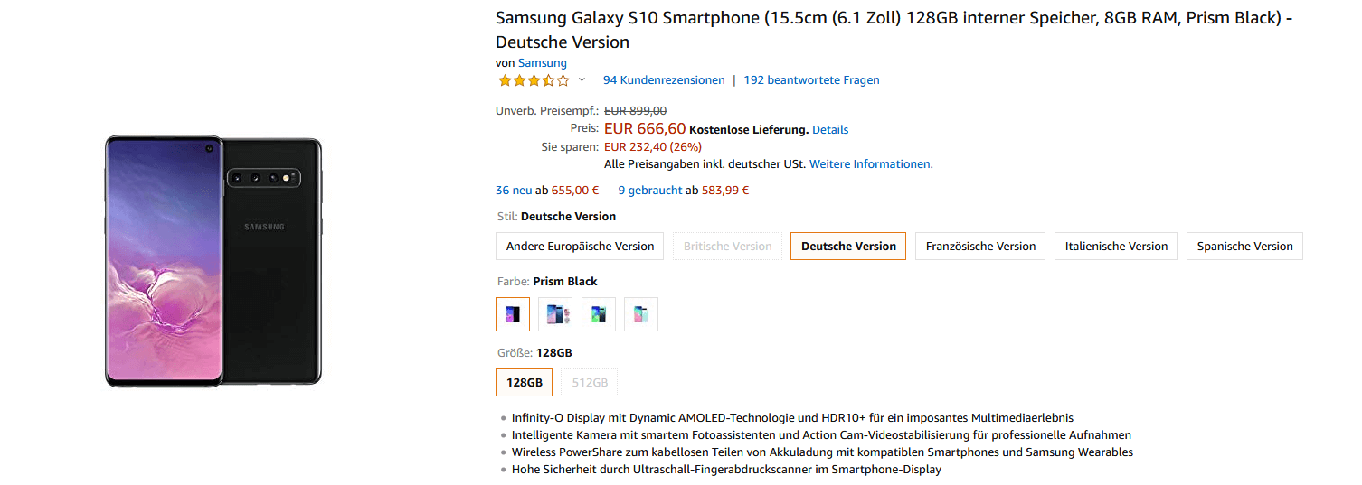
Task: Open the 192 beantwortete Fragen link
Action: (811, 80)
